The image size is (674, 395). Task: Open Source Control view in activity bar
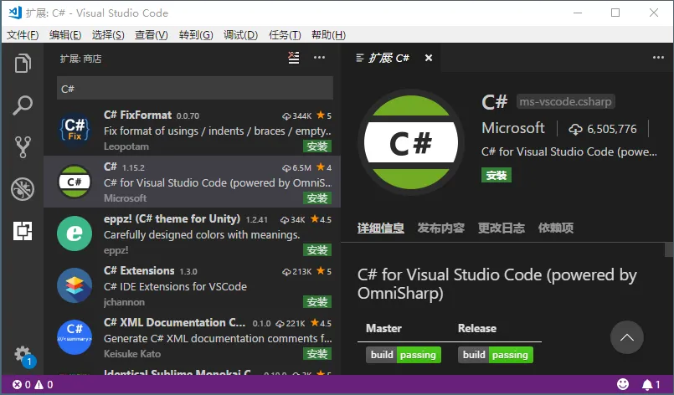click(x=23, y=147)
